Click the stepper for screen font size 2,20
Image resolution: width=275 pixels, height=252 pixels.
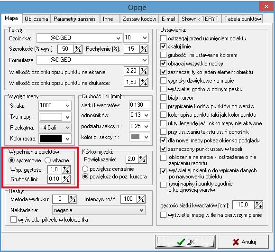144,71
